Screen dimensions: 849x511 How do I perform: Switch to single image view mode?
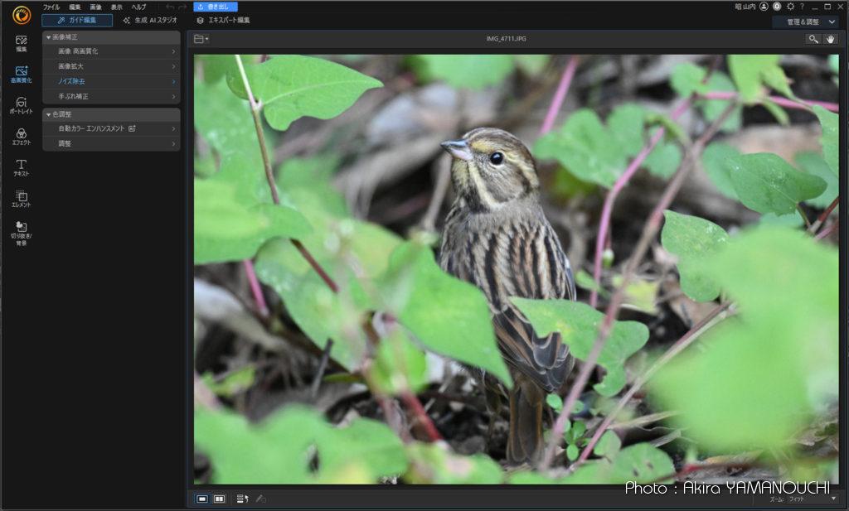click(202, 499)
